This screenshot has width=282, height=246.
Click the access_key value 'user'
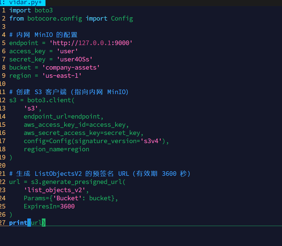tap(67, 51)
